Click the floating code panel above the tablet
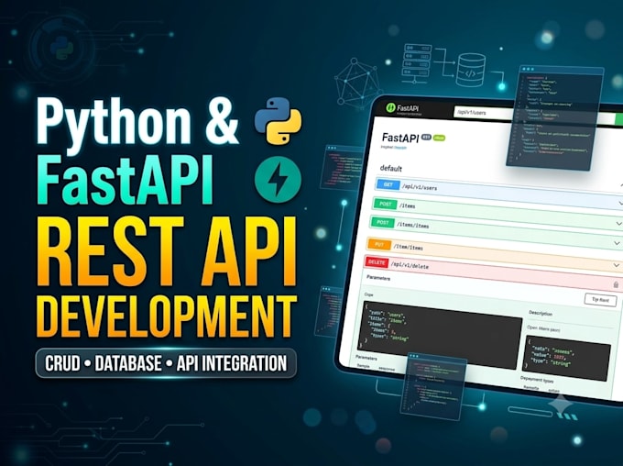 (556, 117)
